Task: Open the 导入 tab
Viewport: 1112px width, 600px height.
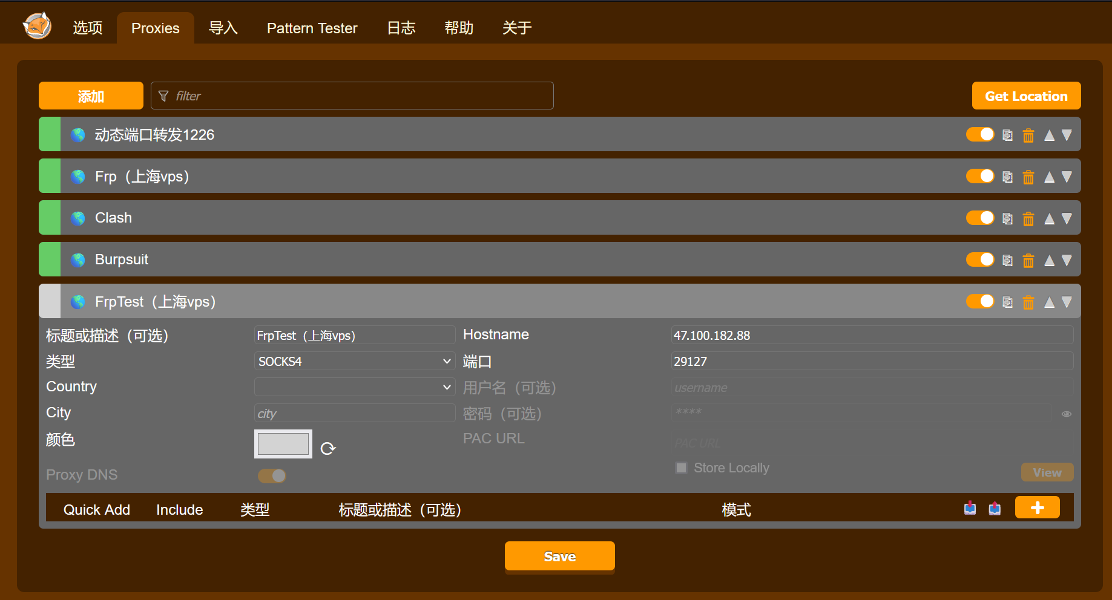Action: coord(223,28)
